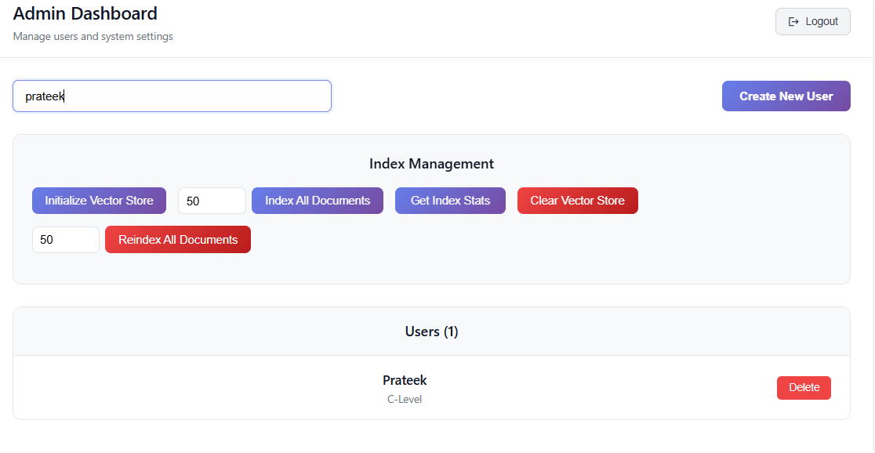
Task: Click the "Manage users and system settings" subtitle
Action: pos(93,37)
